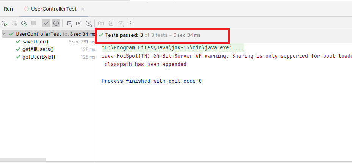Screen dimensions: 352x163
Task: Rerun the UserControllerTest tests
Action: [4, 23]
